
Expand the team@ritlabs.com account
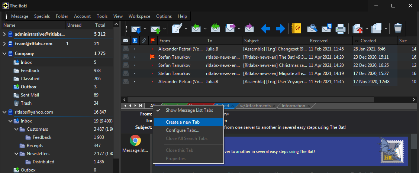click(x=4, y=44)
